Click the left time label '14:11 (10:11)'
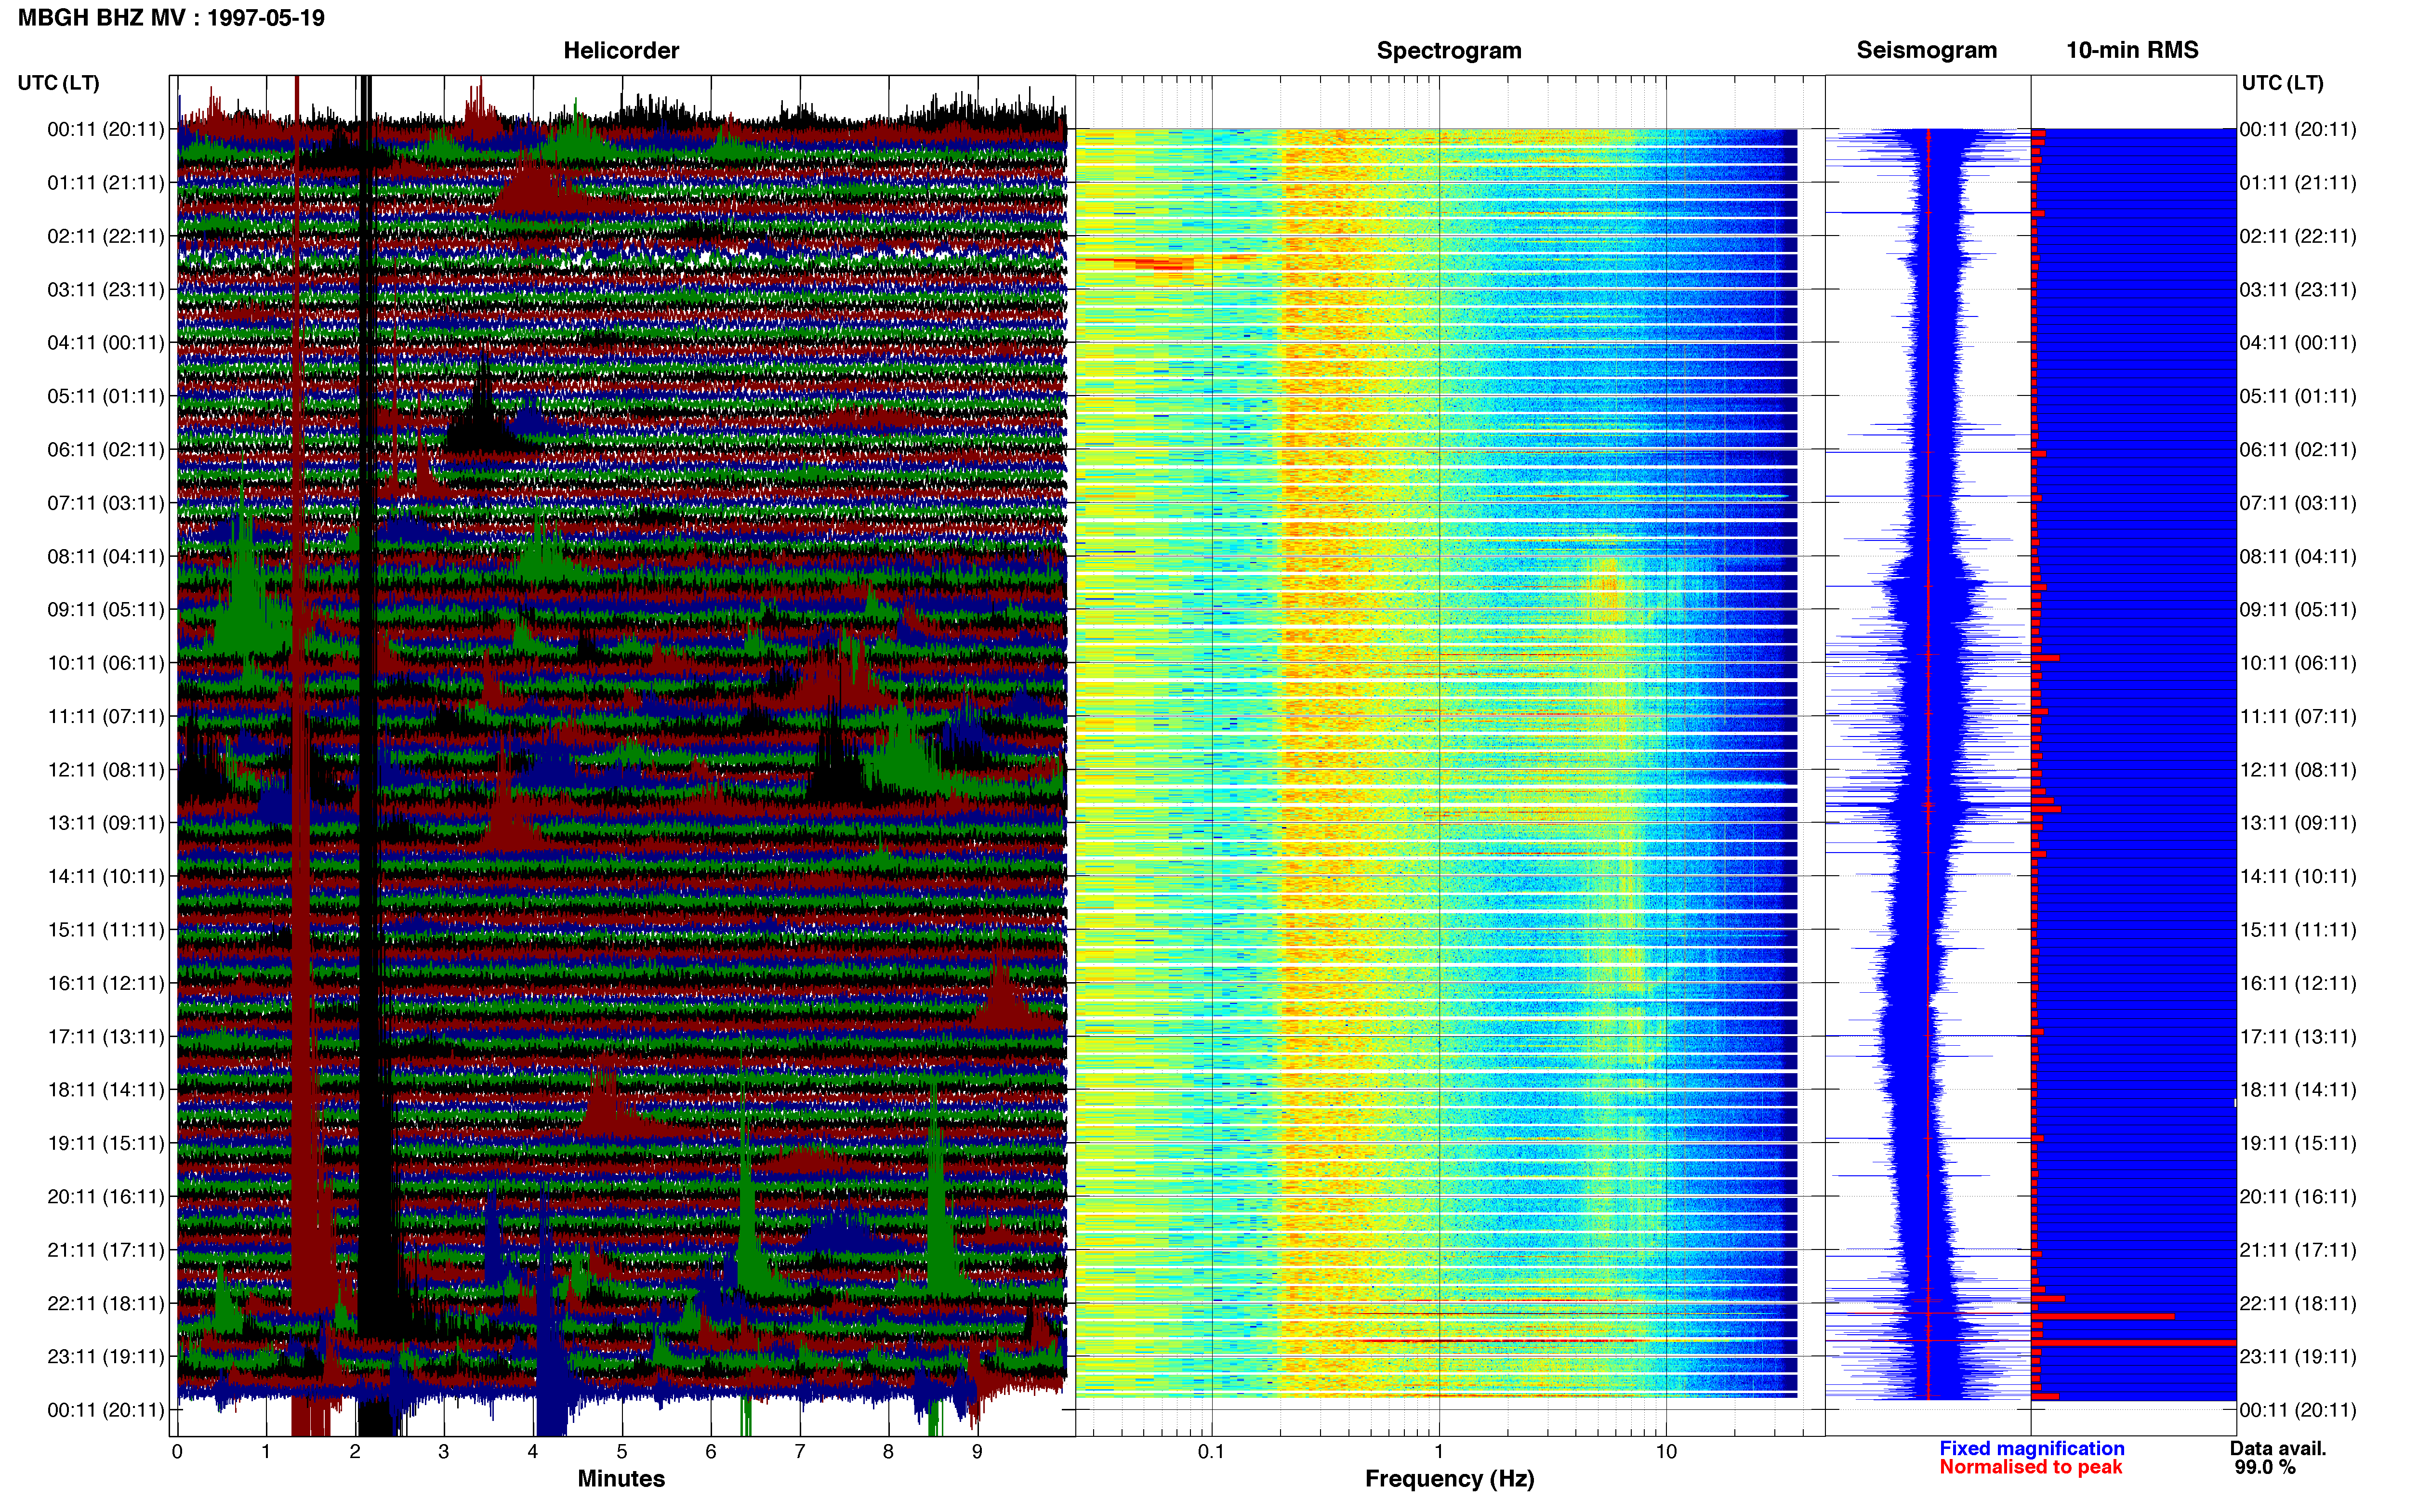2418x1512 pixels. tap(106, 877)
